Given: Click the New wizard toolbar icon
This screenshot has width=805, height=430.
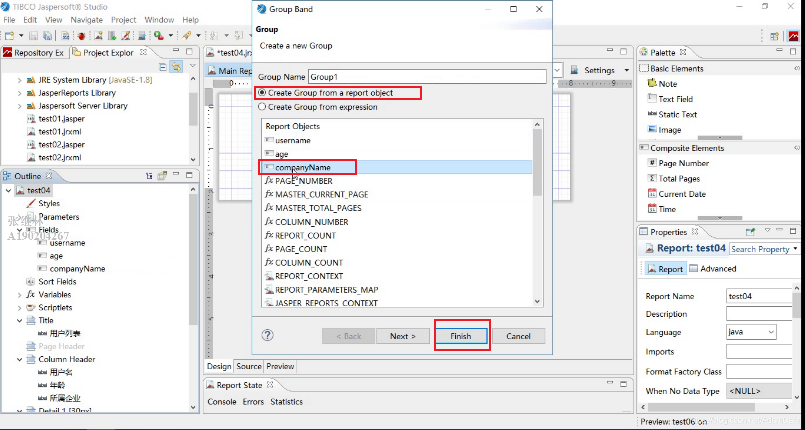Looking at the screenshot, I should 9,36.
